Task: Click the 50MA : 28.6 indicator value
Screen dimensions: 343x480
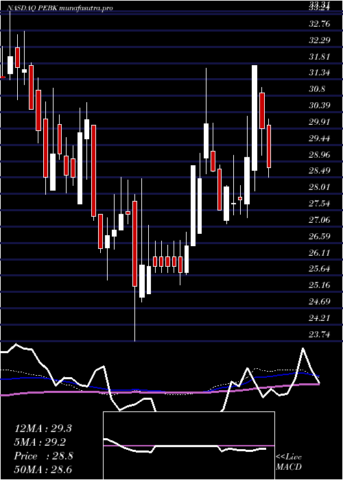Action: pos(43,470)
